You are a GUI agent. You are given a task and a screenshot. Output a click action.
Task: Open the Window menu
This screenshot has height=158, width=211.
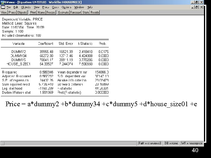coord(79,7)
